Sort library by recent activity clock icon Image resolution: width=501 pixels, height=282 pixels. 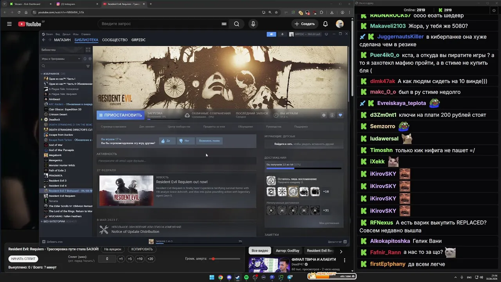[x=85, y=59]
